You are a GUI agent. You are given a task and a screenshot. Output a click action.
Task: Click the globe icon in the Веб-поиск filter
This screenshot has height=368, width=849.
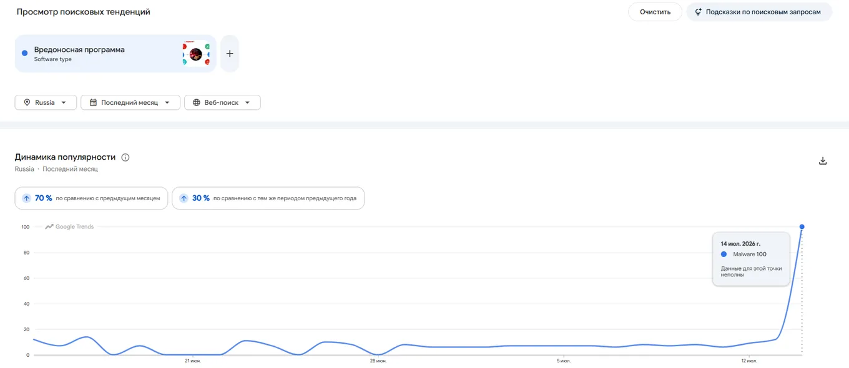197,102
